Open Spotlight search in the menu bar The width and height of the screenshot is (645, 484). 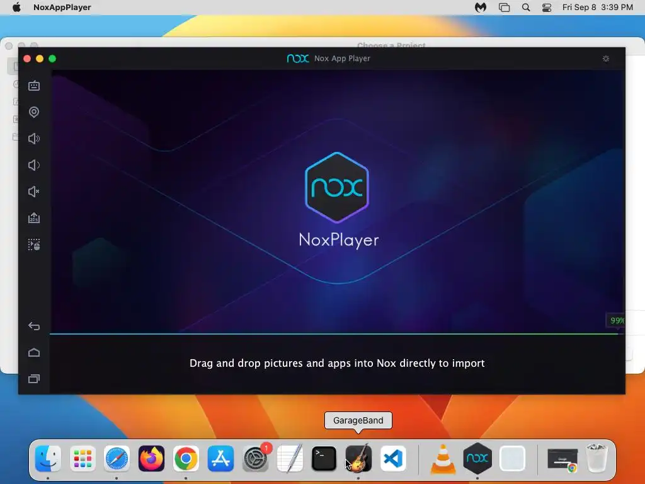pos(526,7)
